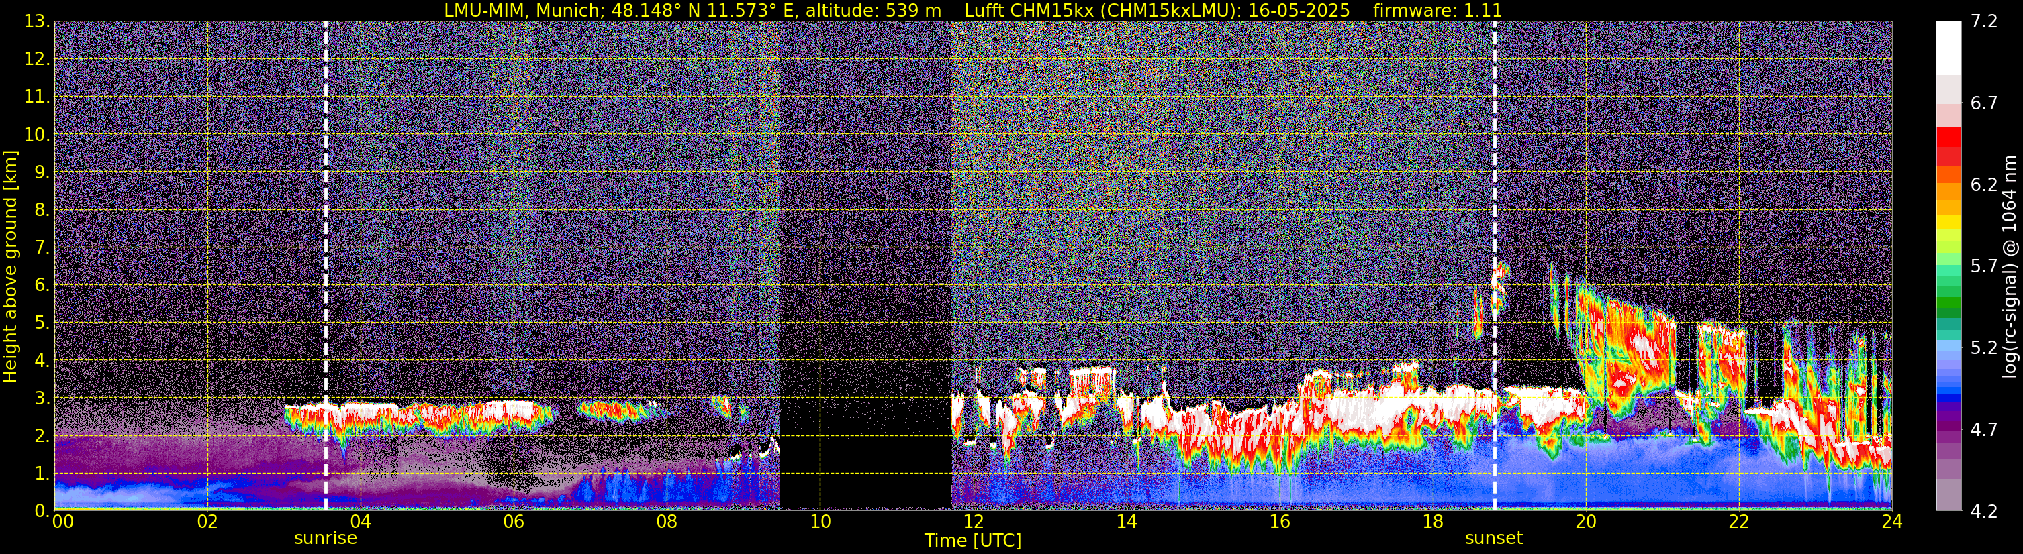Click the height axis tick label '12.'
Image resolution: width=2023 pixels, height=554 pixels.
tap(38, 60)
